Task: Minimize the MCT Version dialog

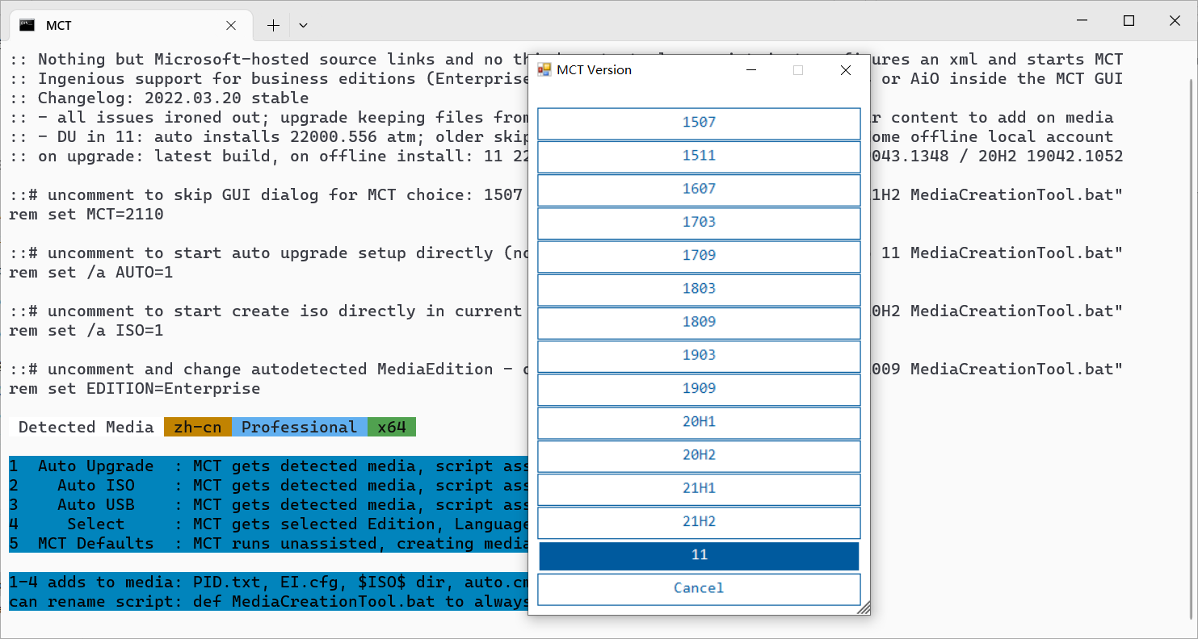Action: [x=752, y=70]
